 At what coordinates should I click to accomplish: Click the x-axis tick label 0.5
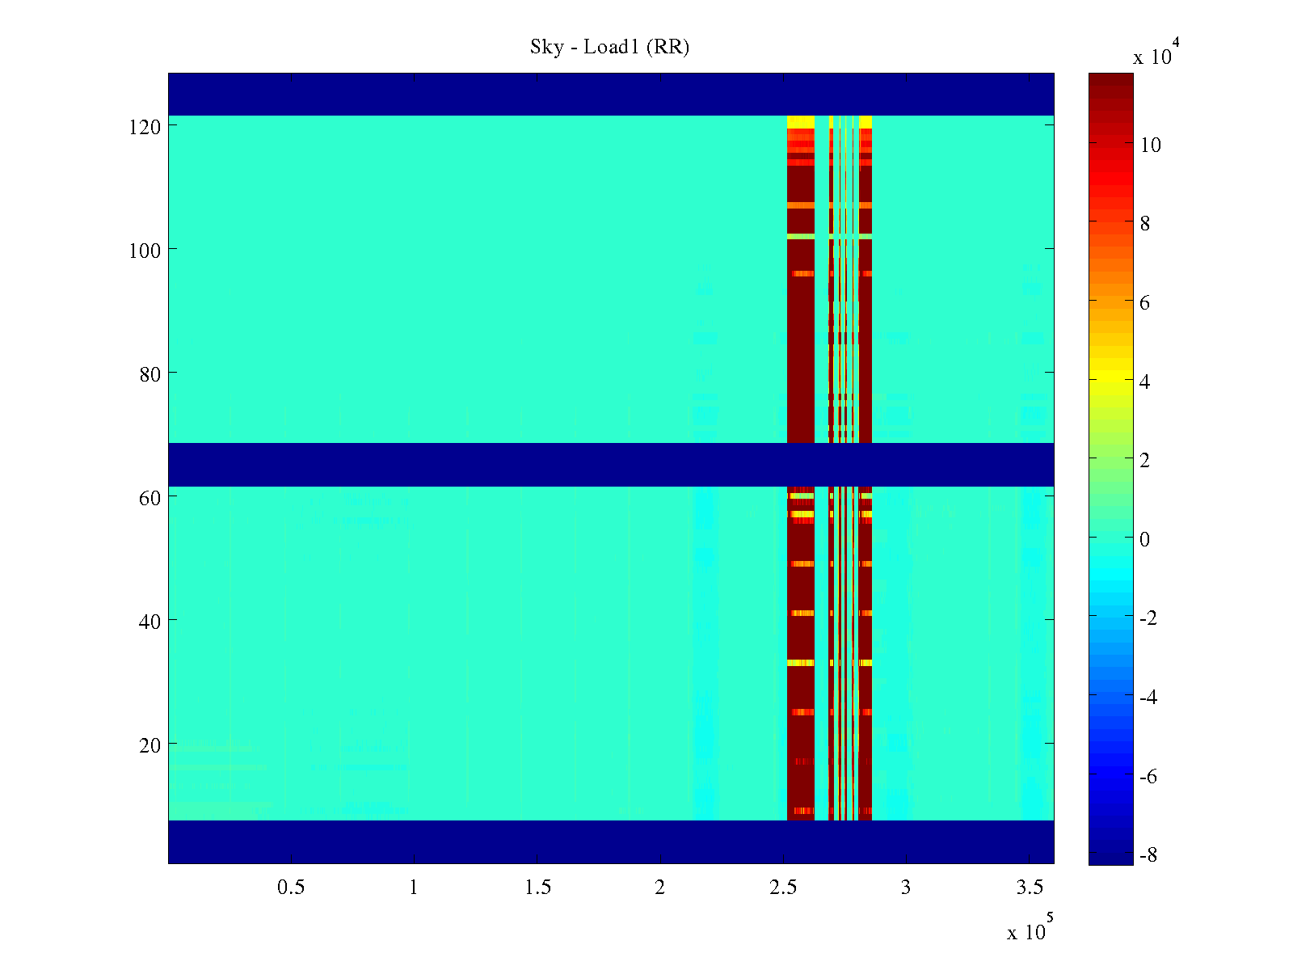coord(291,888)
